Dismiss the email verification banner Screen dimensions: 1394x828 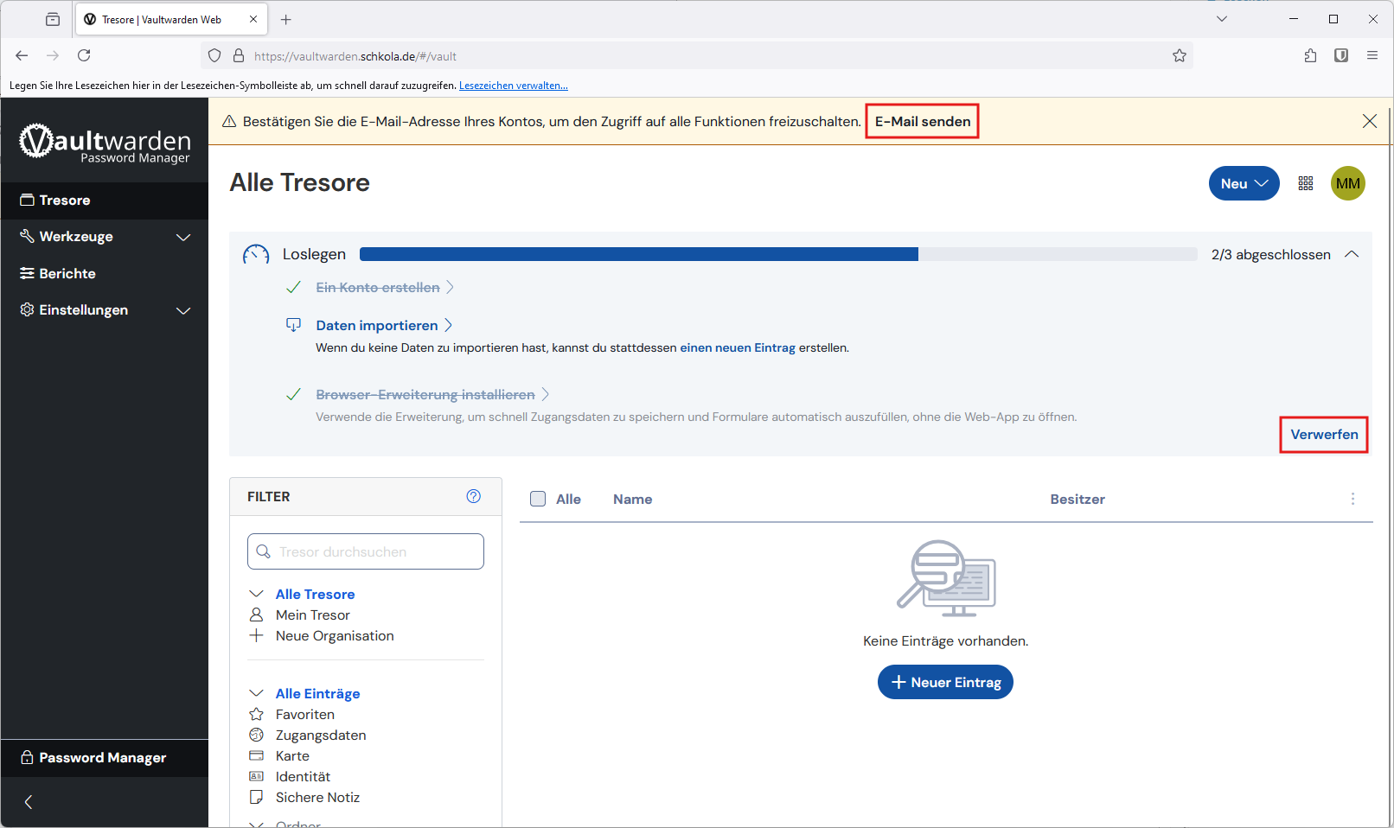(1370, 121)
